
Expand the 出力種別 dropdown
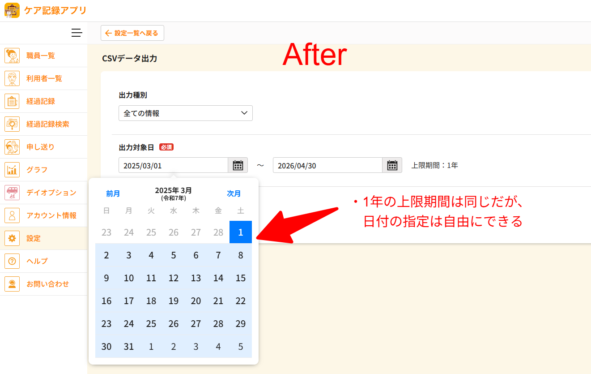point(185,113)
